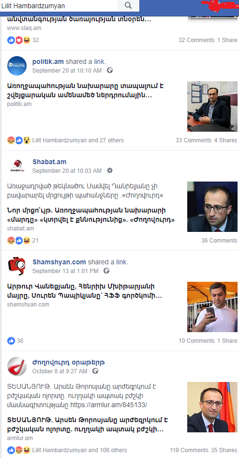
Task: Click the globe icon on October 8 post
Action: pos(95,371)
